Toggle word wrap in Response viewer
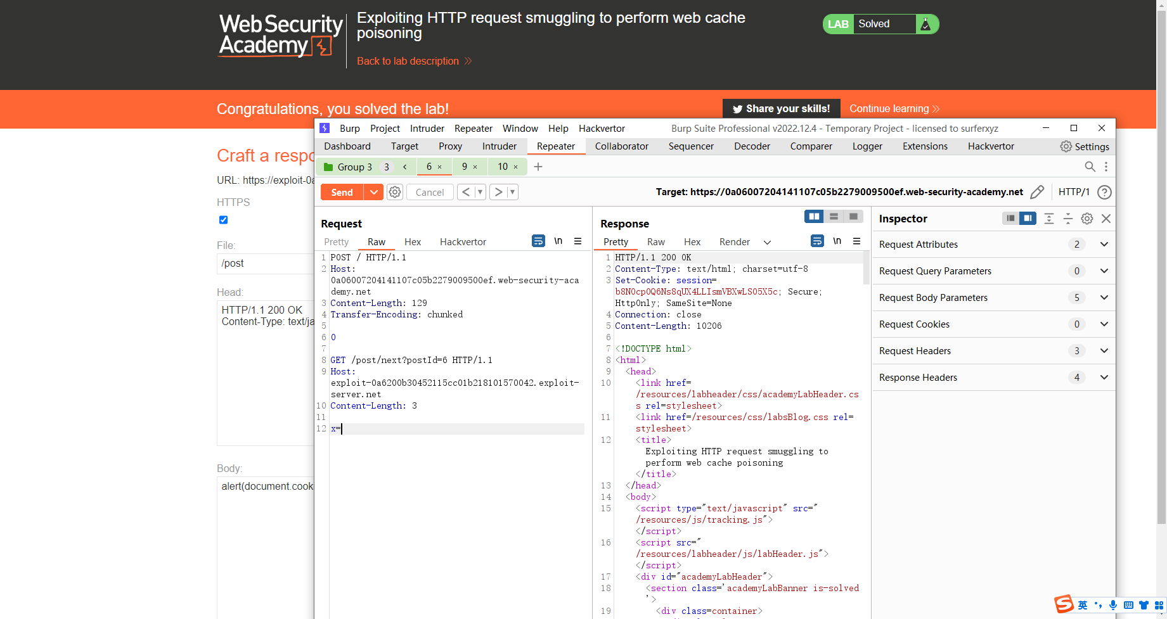Image resolution: width=1167 pixels, height=619 pixels. tap(817, 241)
